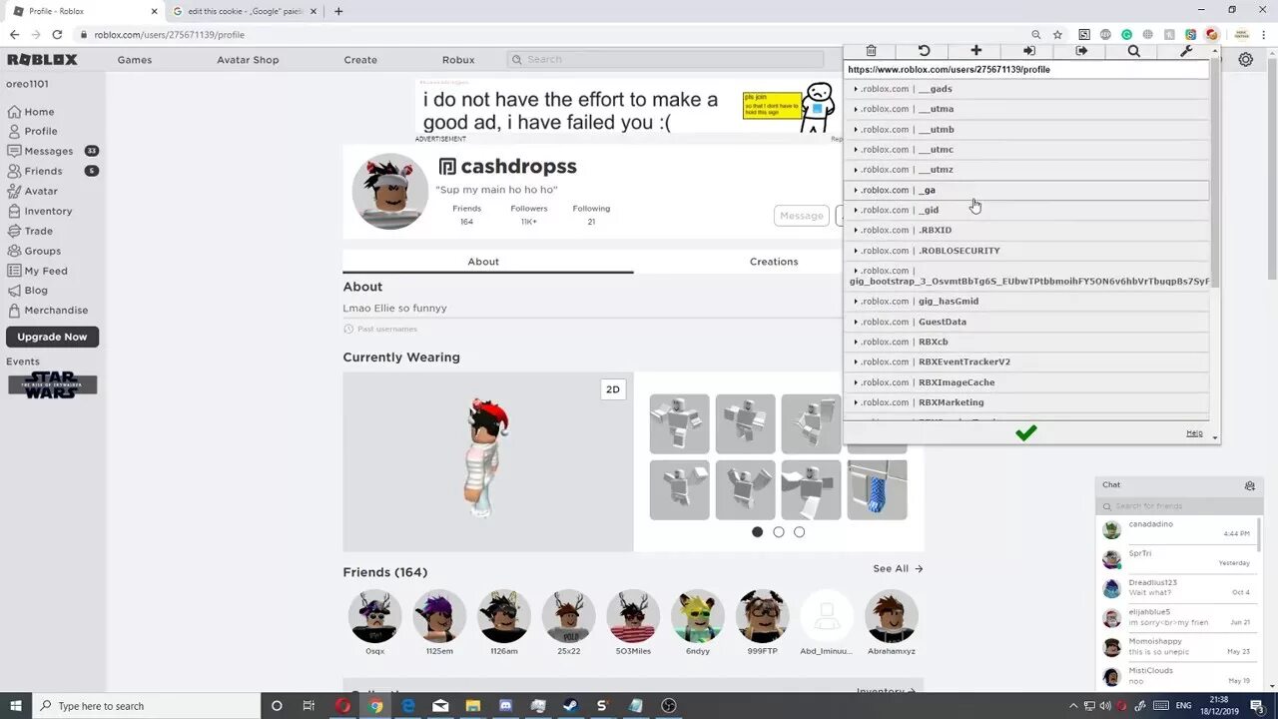
Task: Bookmark page with the star icon
Action: (x=1057, y=35)
